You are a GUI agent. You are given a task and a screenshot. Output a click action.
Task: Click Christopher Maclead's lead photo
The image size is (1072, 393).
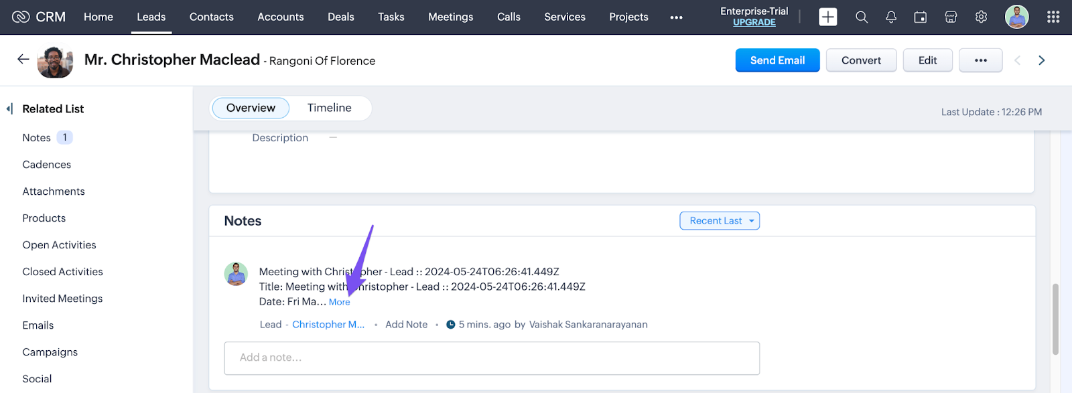[55, 62]
